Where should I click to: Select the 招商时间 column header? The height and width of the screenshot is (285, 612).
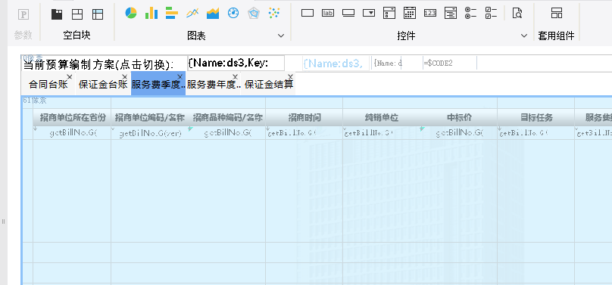pyautogui.click(x=304, y=117)
